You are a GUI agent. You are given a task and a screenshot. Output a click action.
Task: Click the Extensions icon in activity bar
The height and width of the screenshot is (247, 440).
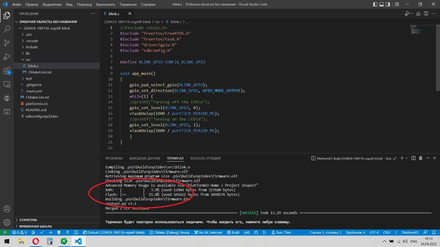point(7,71)
